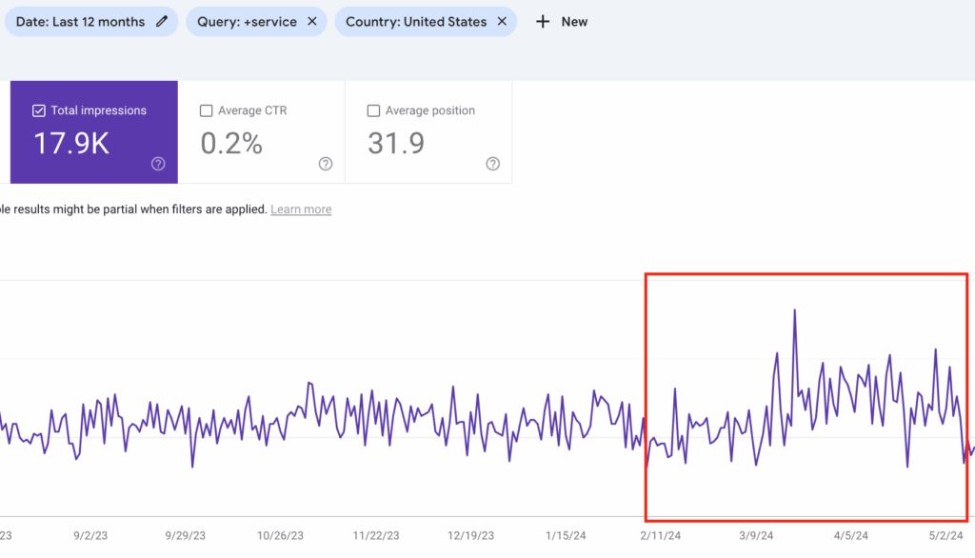The height and width of the screenshot is (558, 975).
Task: Follow the Learn more link
Action: (301, 209)
